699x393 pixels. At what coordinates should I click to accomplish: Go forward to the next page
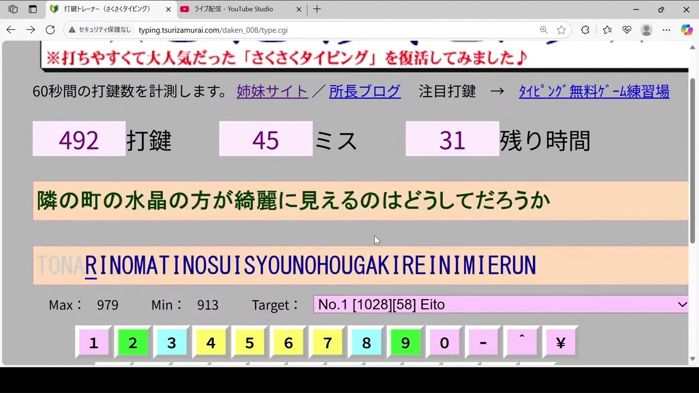31,30
